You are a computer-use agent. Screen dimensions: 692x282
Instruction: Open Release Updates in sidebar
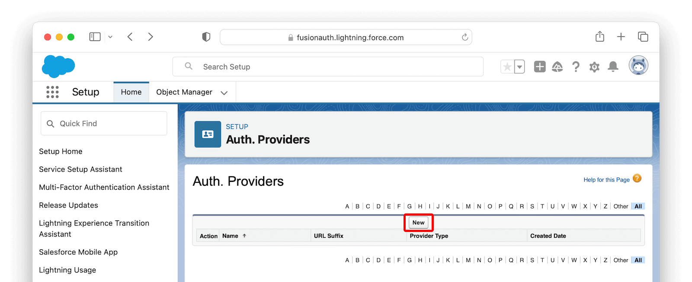(x=68, y=205)
